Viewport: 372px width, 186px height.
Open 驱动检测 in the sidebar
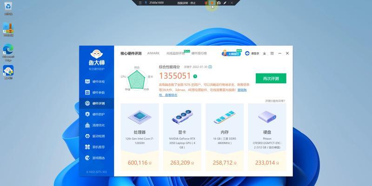pyautogui.click(x=96, y=136)
